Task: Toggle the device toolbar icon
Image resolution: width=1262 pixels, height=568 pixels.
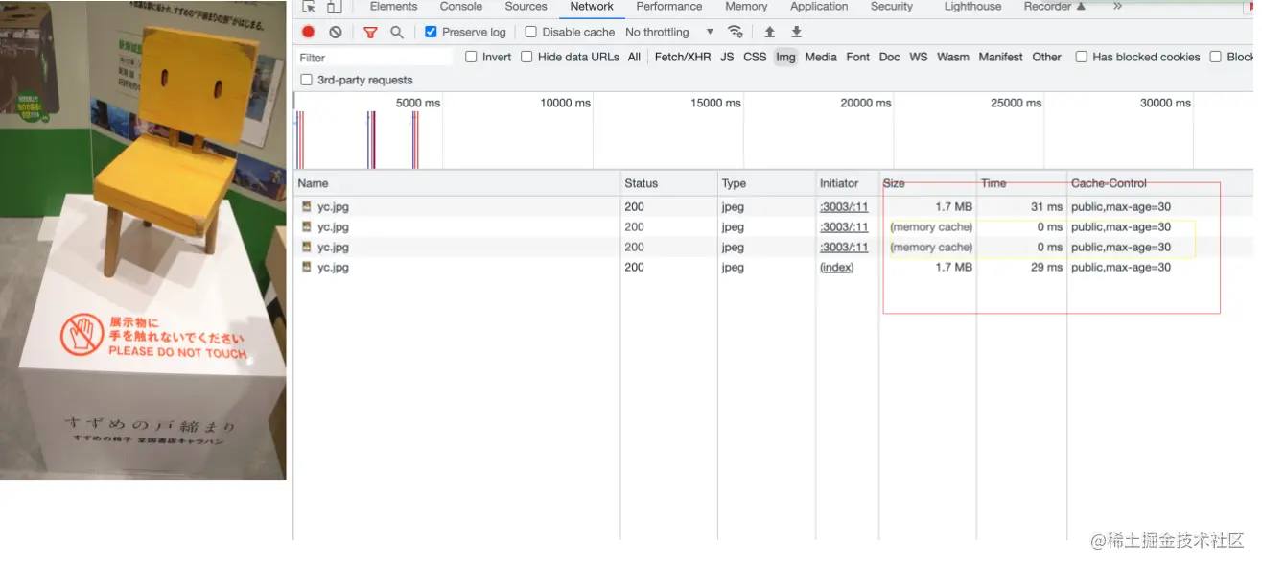Action: point(333,6)
